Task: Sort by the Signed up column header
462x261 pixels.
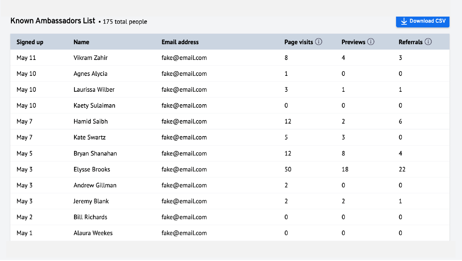Action: click(x=30, y=42)
